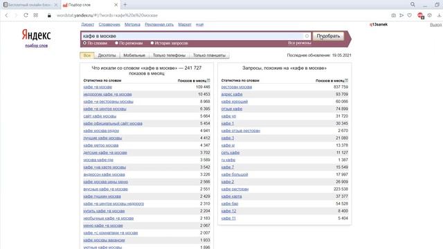443x249 pixels.
Task: Click the browser address bar URL
Action: pos(107,15)
